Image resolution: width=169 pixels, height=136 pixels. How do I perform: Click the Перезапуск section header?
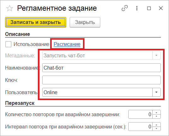(20, 103)
